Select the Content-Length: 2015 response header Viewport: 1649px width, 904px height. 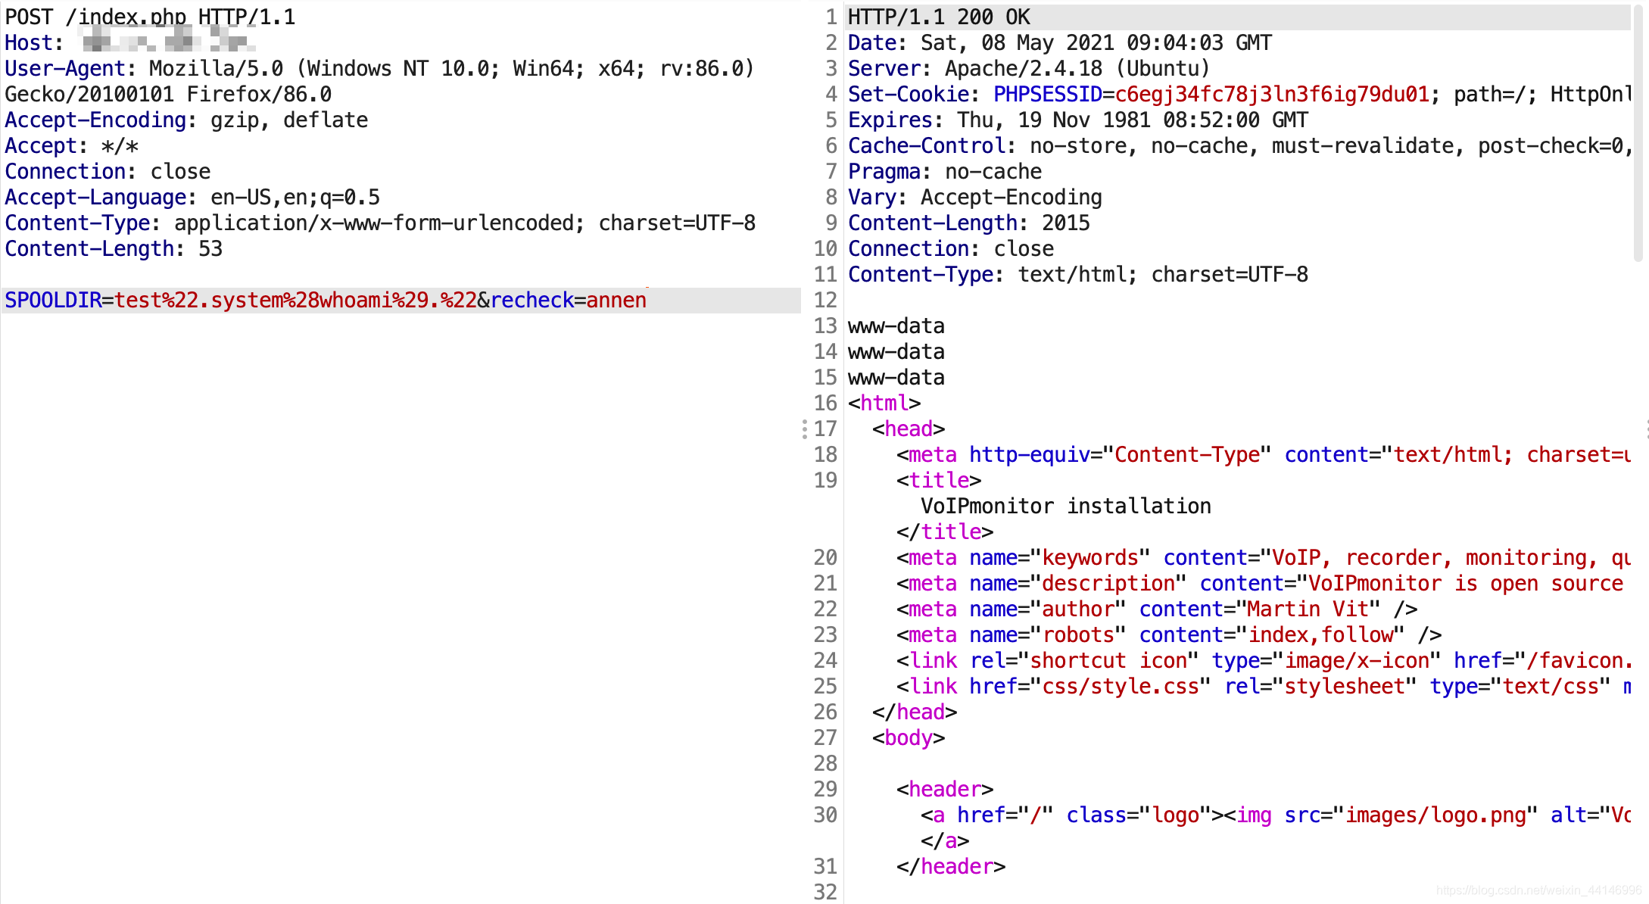tap(969, 223)
